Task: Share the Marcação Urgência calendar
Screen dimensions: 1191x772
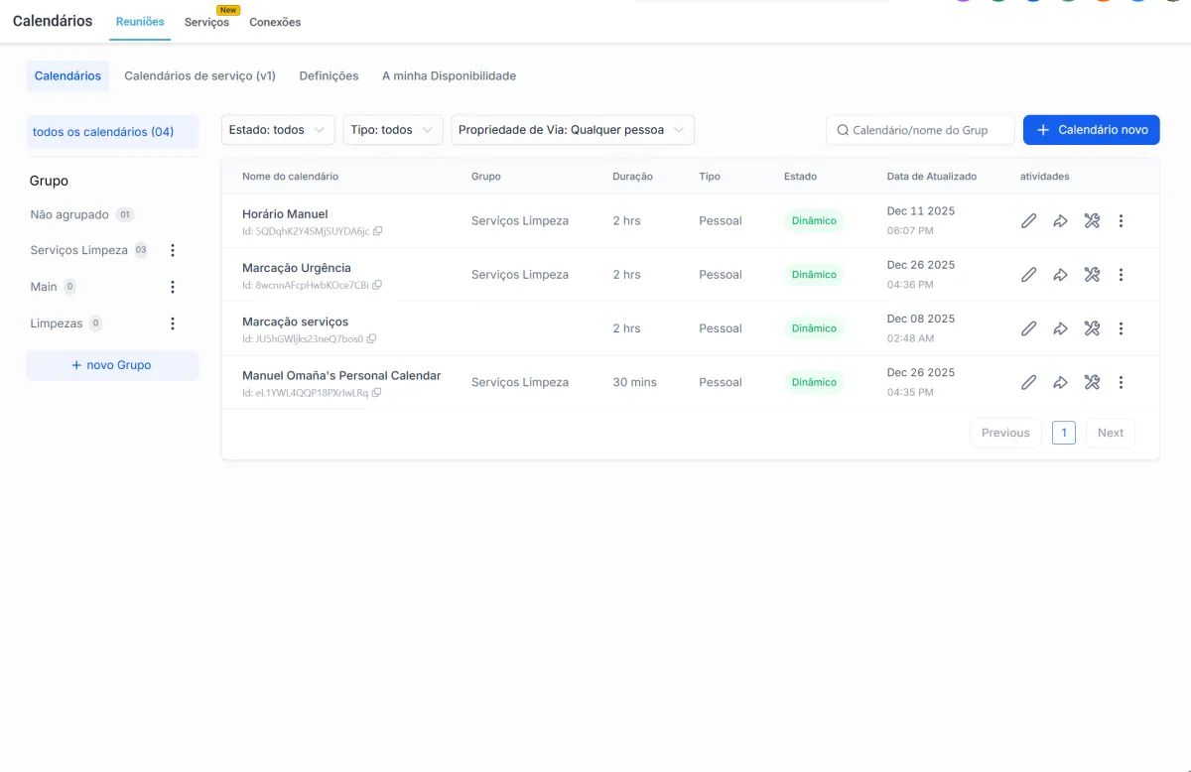Action: 1060,275
